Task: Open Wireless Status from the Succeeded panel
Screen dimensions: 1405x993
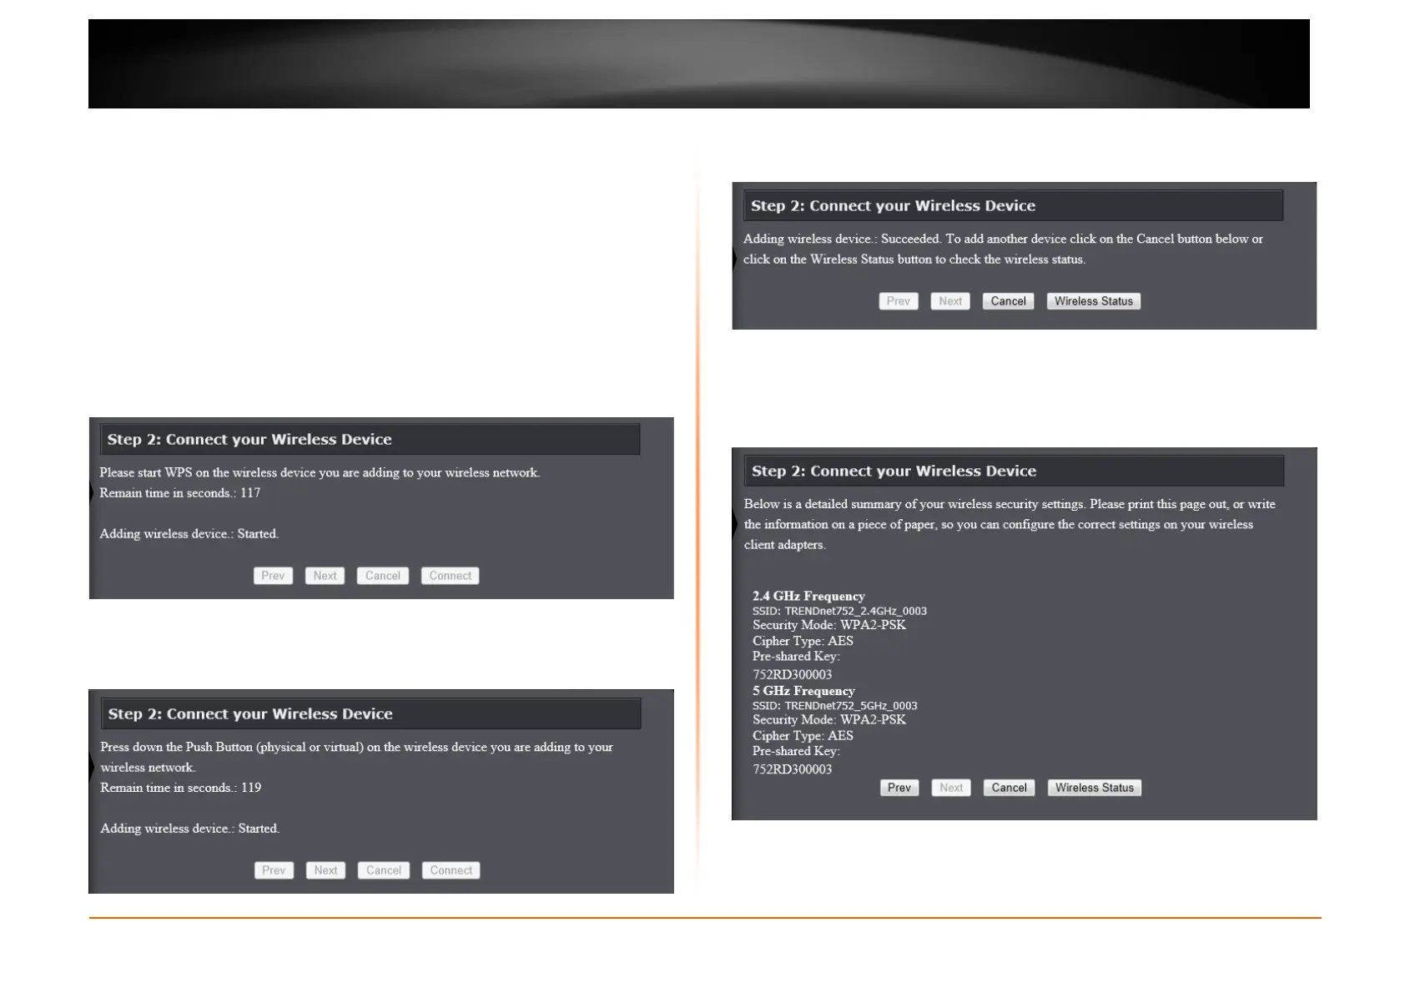Action: click(x=1094, y=301)
